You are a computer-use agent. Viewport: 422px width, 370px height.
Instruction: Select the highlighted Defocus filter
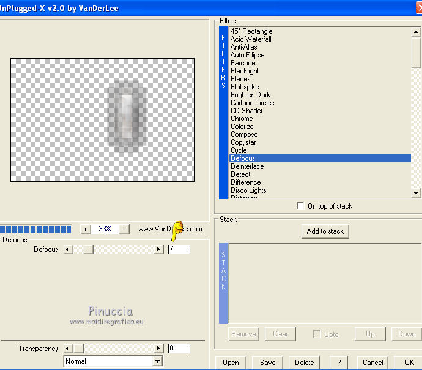tap(320, 158)
